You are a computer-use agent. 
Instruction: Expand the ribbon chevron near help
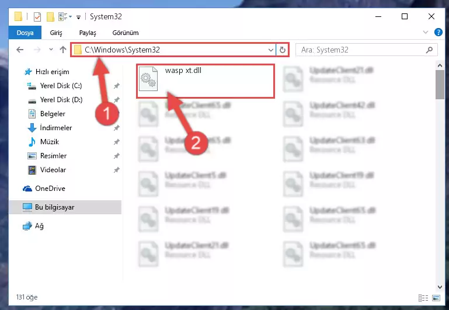(426, 32)
